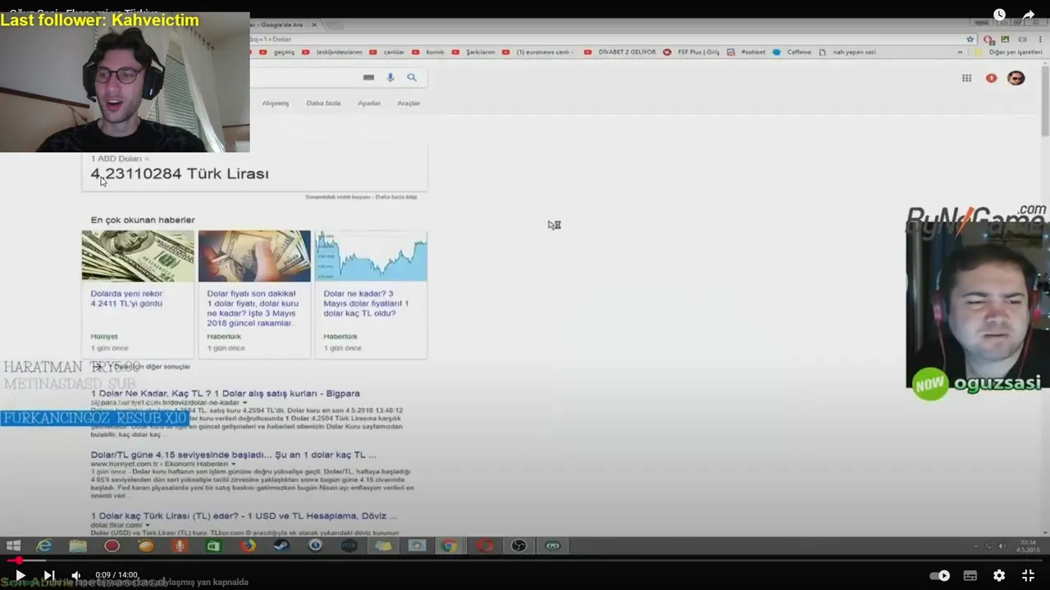Launch Internet Explorer from taskbar
Image resolution: width=1050 pixels, height=590 pixels.
[44, 546]
